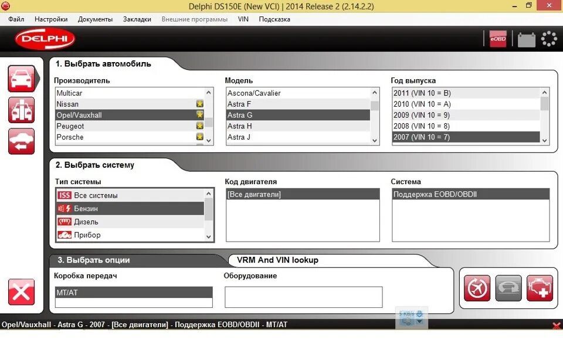
Task: Click the diesel glow coil icon
Action: (x=65, y=222)
